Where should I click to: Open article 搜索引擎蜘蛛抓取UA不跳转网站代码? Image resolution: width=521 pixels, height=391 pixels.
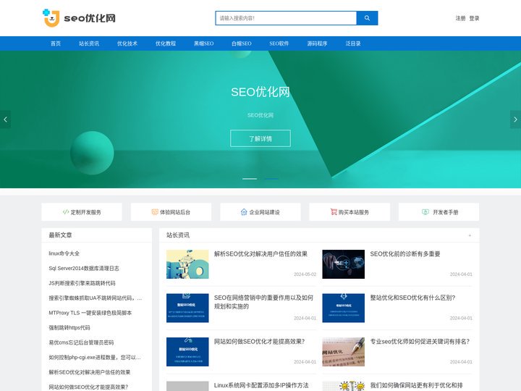point(96,298)
